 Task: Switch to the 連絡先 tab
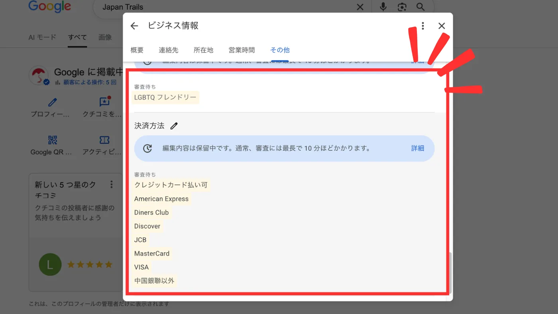coord(169,50)
